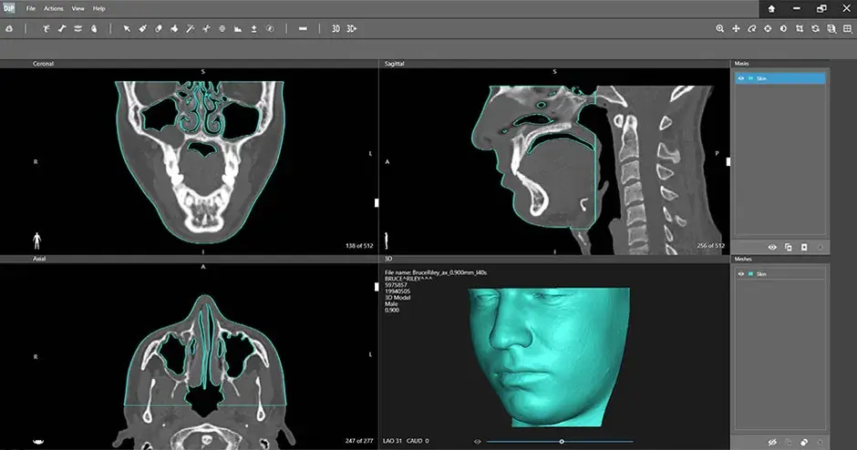Open the File menu

click(x=31, y=8)
